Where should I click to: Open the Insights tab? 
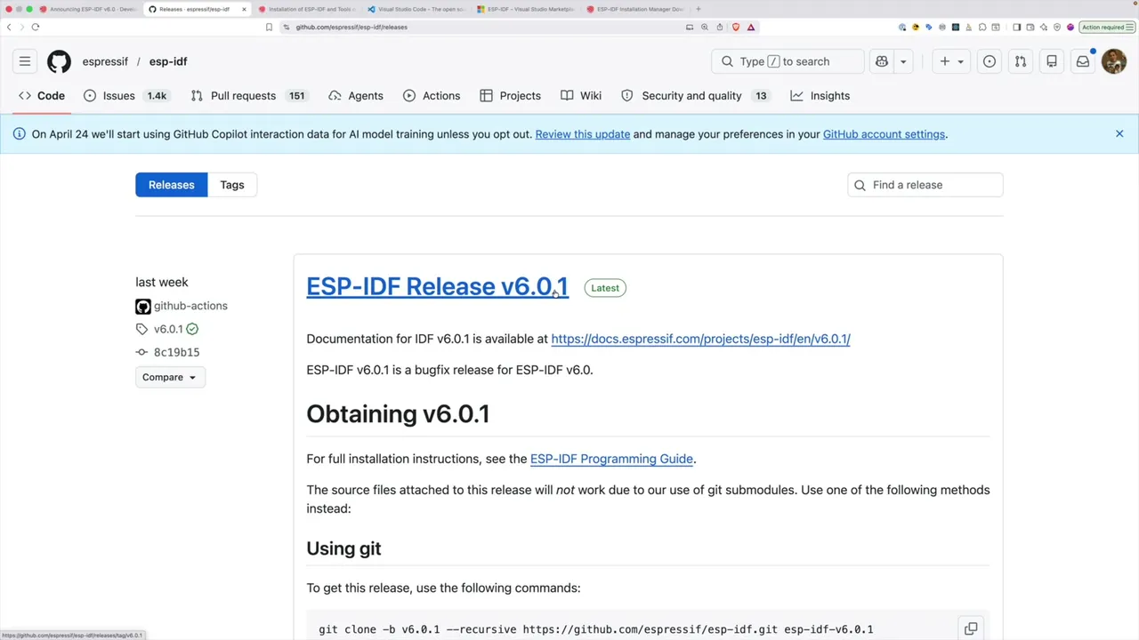(x=820, y=95)
